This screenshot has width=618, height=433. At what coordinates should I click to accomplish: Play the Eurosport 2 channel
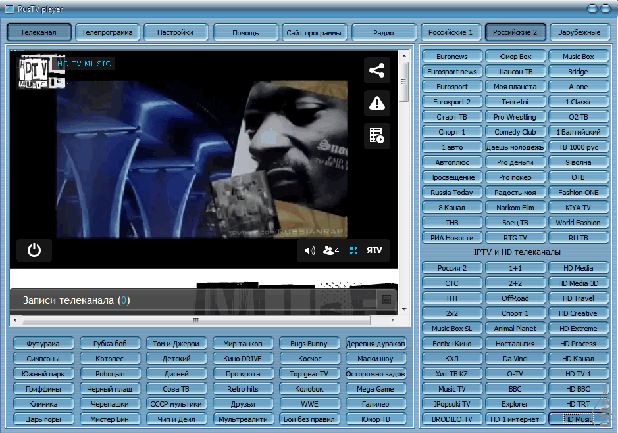click(452, 102)
